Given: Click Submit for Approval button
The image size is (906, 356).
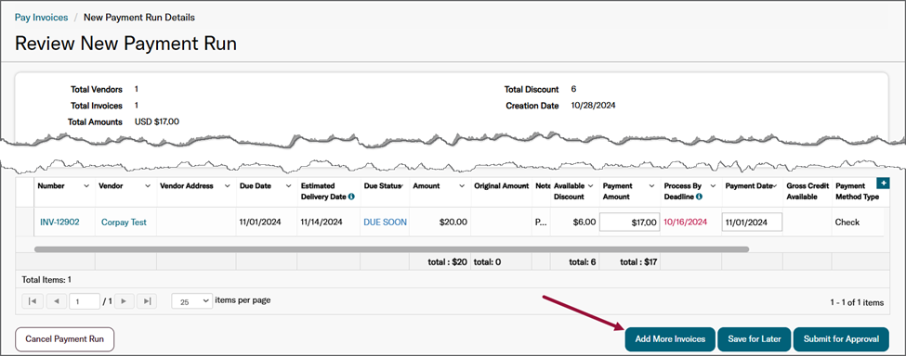Looking at the screenshot, I should coord(841,339).
